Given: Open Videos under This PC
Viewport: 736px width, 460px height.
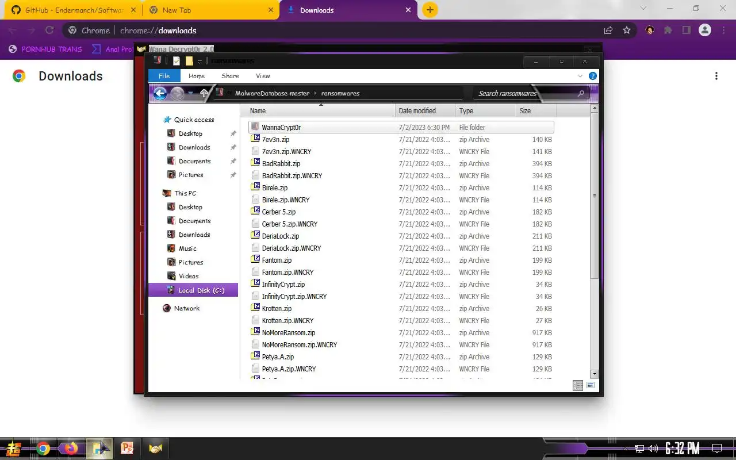Looking at the screenshot, I should (189, 276).
